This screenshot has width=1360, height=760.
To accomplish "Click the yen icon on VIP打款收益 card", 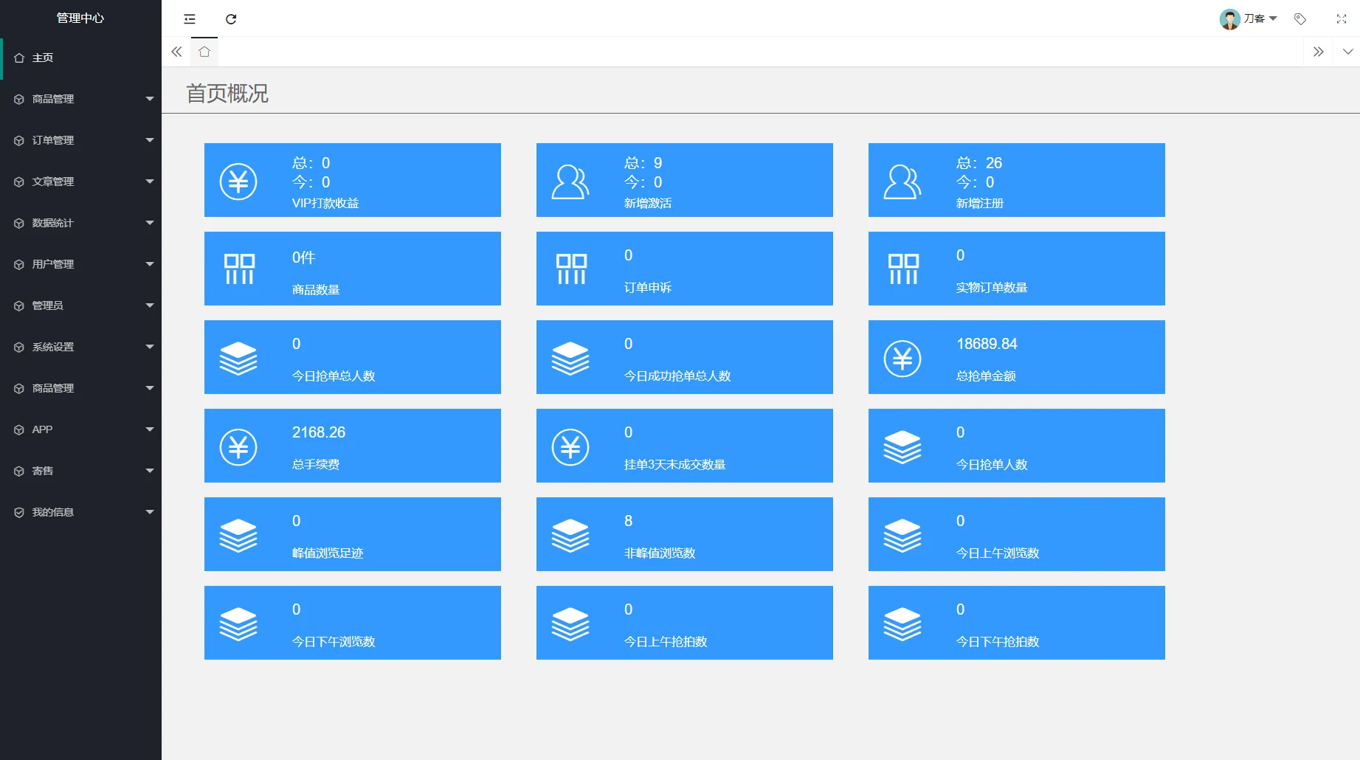I will pyautogui.click(x=238, y=180).
